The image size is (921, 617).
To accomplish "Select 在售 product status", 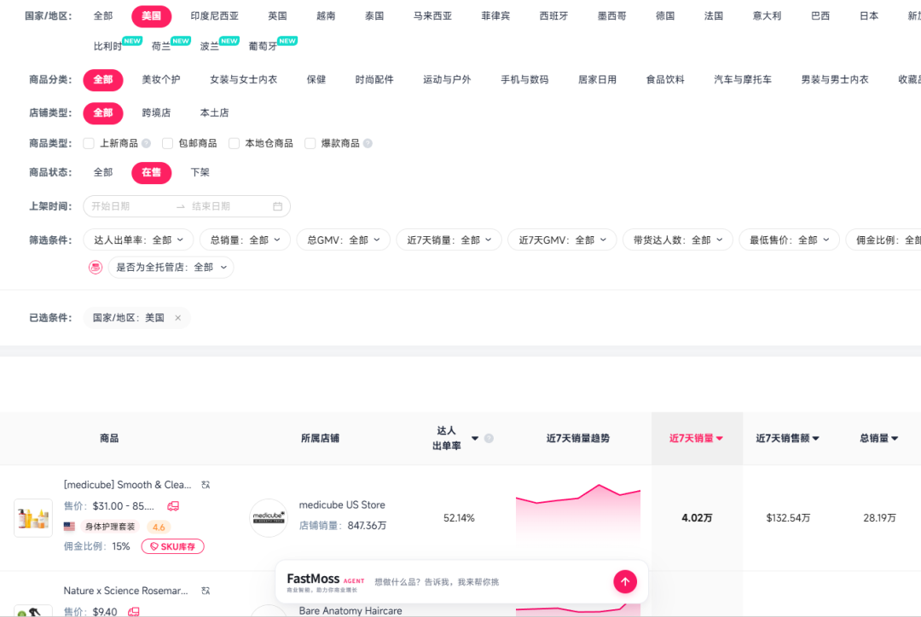I will tap(152, 173).
